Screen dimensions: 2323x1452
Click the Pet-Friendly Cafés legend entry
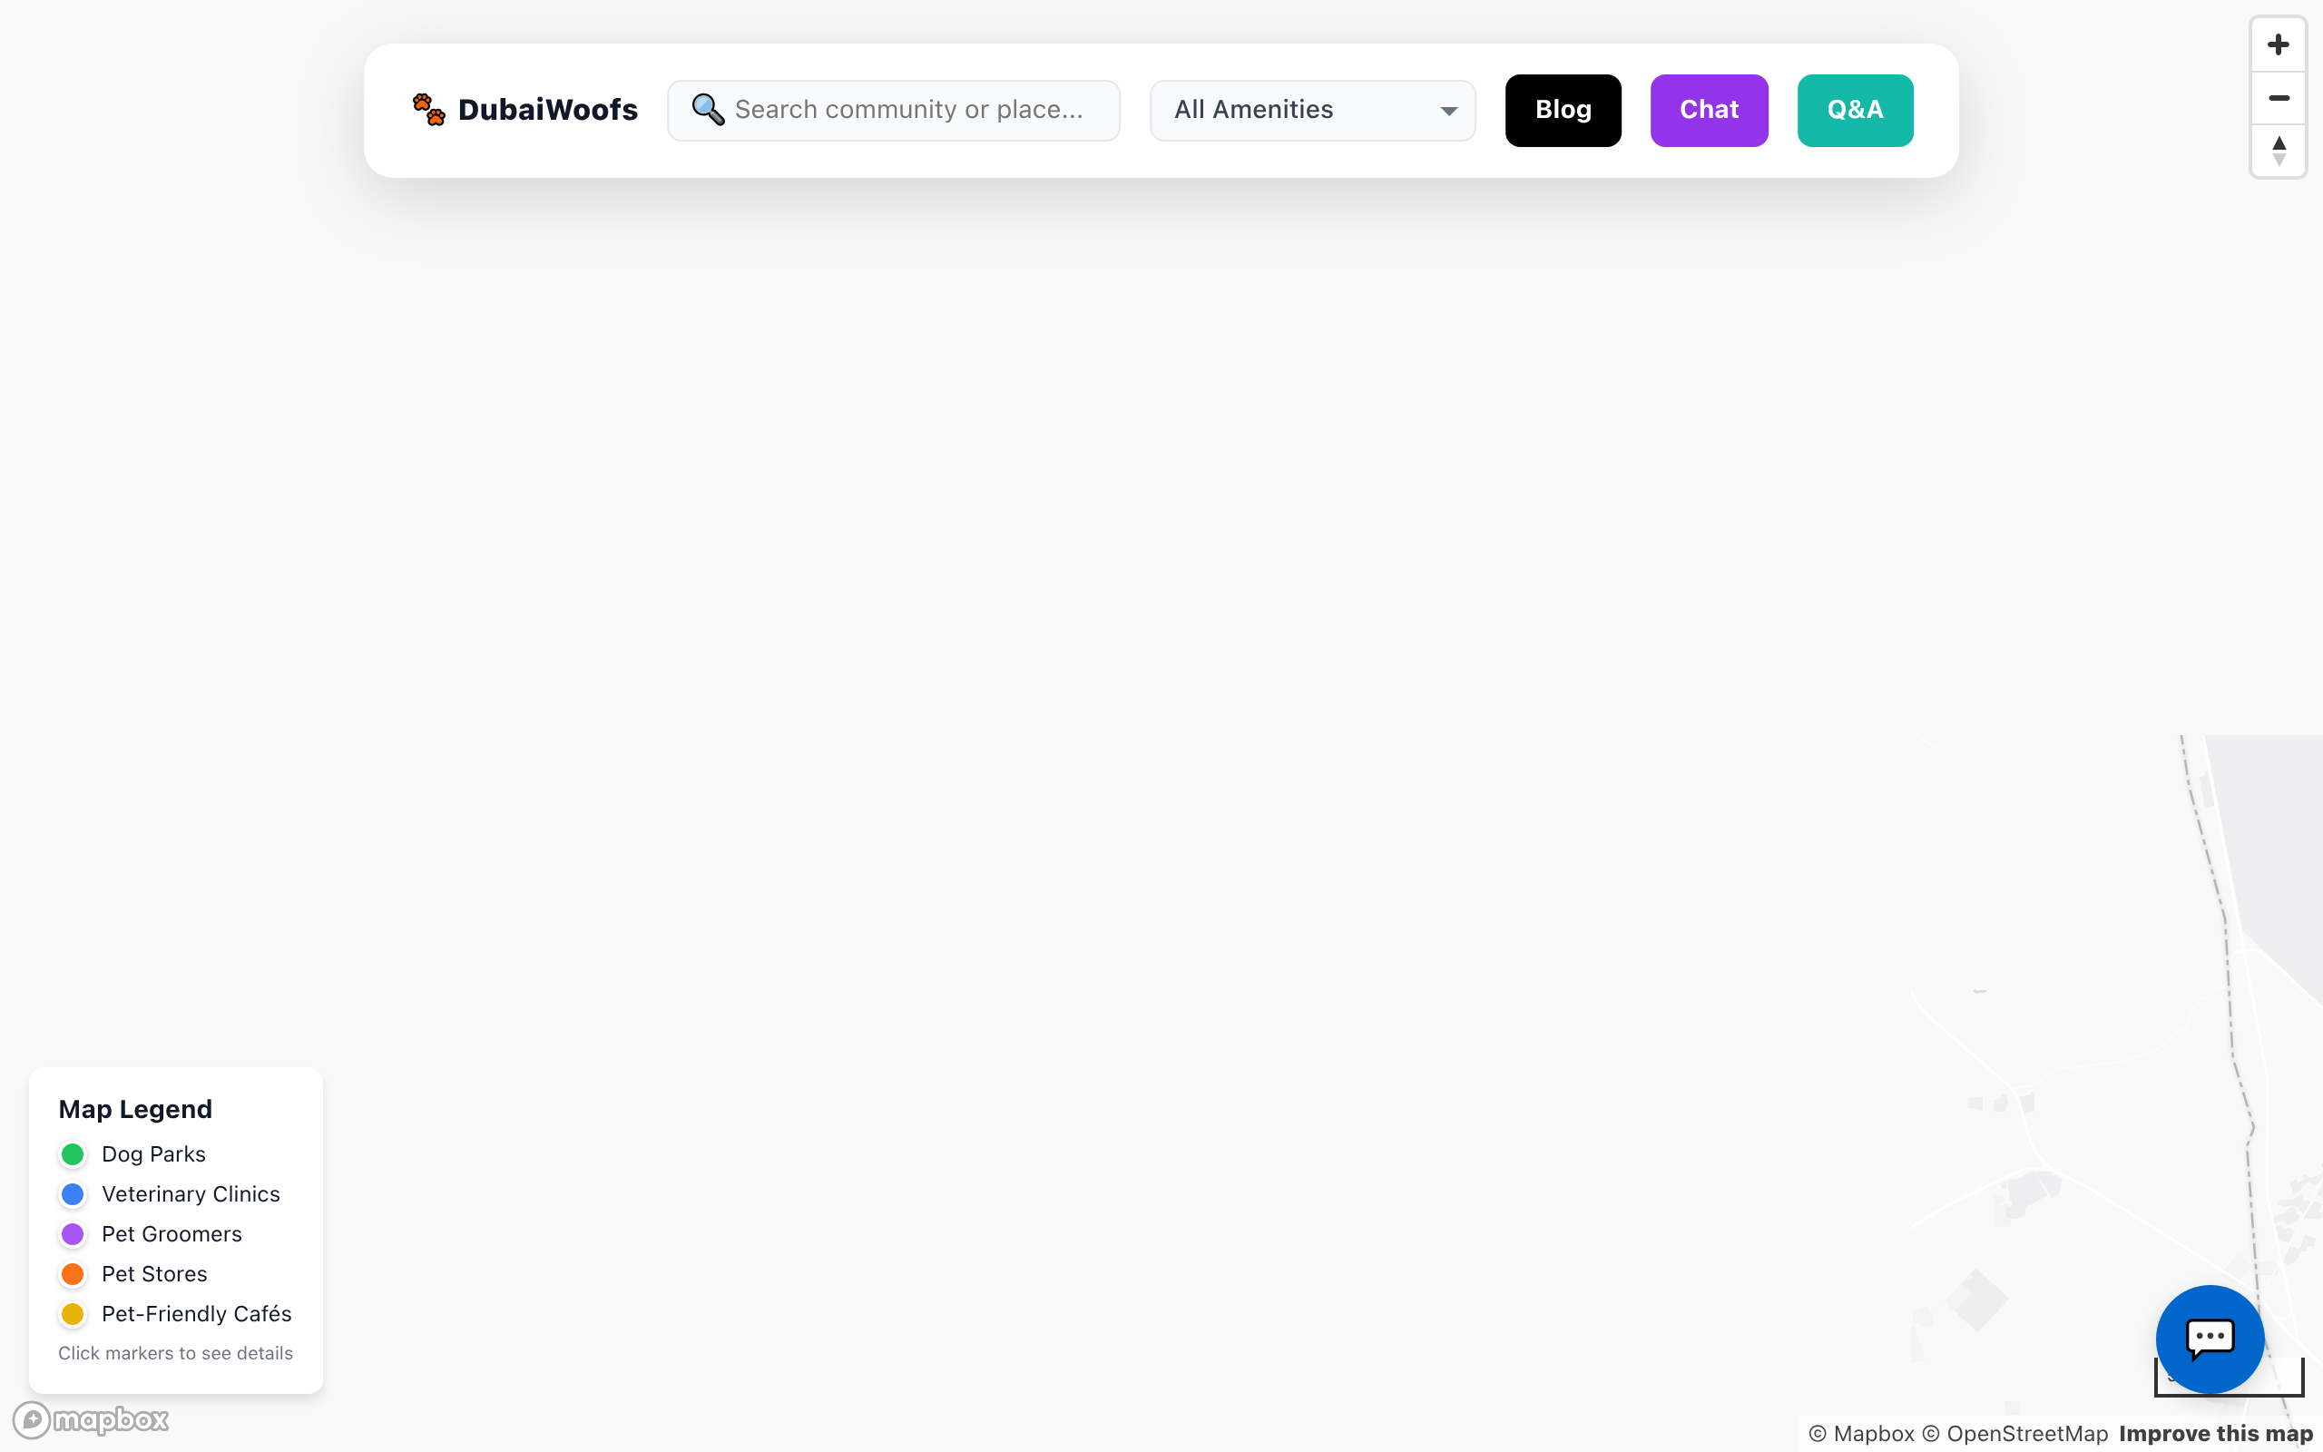coord(196,1314)
